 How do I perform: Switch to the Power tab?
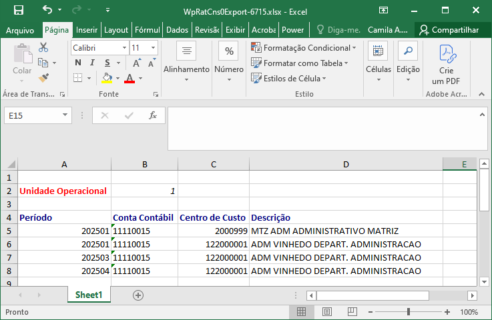click(x=293, y=30)
